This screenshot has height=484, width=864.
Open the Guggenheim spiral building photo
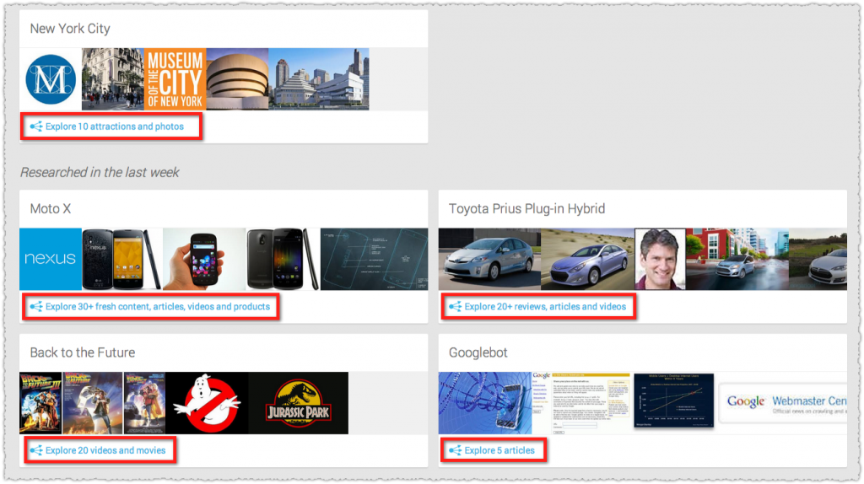click(x=237, y=79)
